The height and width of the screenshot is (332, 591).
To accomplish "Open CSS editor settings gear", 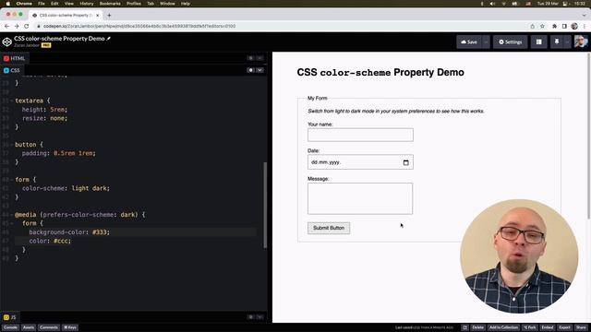I will tap(250, 70).
